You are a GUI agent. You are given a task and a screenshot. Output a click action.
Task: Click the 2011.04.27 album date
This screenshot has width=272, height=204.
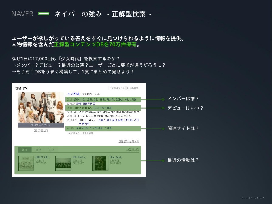coord(78,163)
